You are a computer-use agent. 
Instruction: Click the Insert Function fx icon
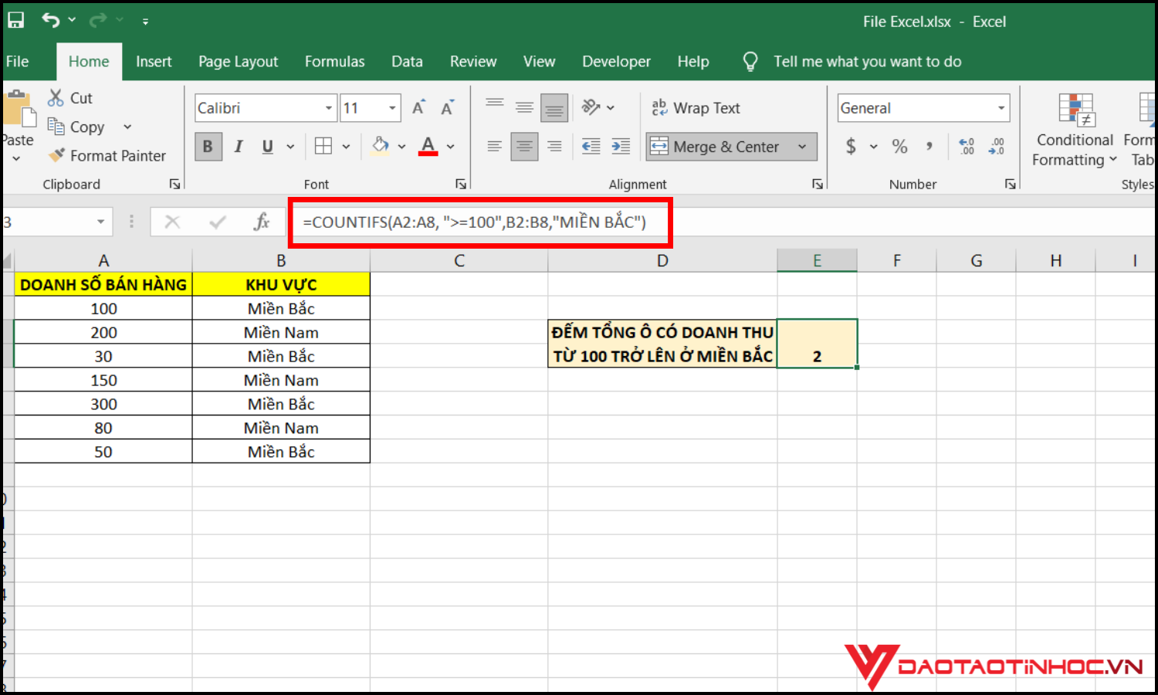click(262, 222)
